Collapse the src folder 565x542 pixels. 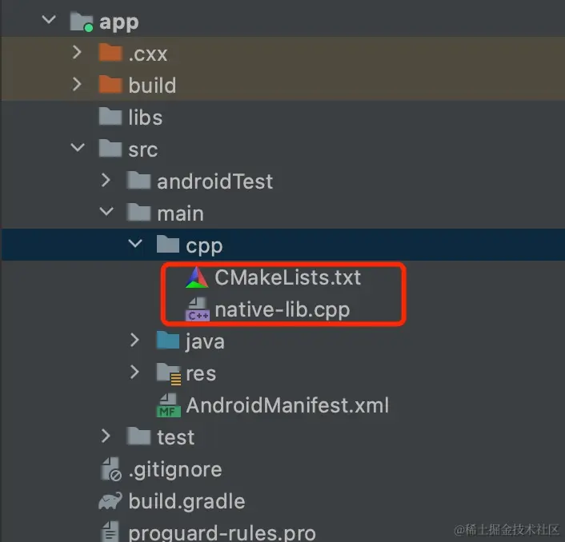pos(78,148)
